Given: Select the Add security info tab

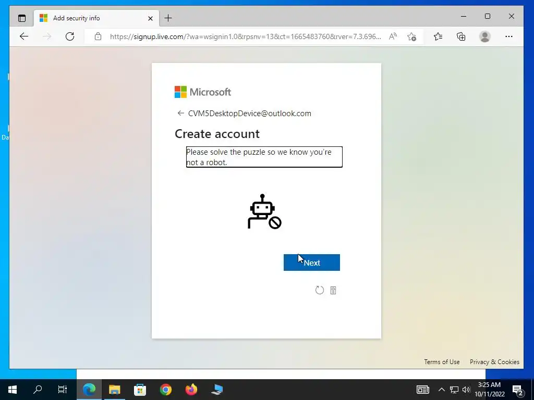Looking at the screenshot, I should pos(96,18).
